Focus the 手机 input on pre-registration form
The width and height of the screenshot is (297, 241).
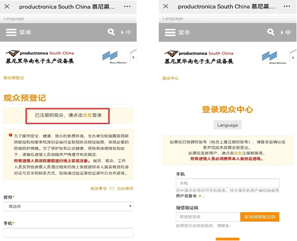coord(68,232)
